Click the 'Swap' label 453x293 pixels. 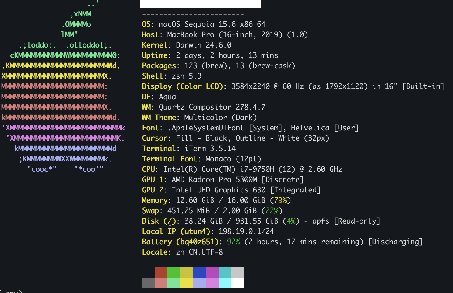coord(150,211)
